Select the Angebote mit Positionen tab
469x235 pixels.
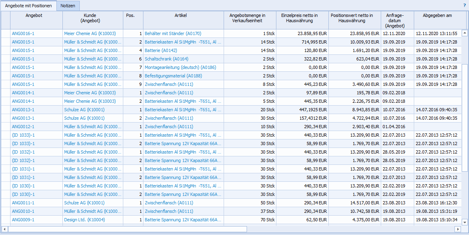click(28, 6)
